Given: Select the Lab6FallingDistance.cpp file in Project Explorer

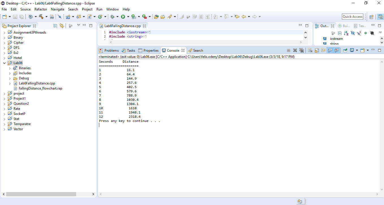Looking at the screenshot, I should [37, 83].
